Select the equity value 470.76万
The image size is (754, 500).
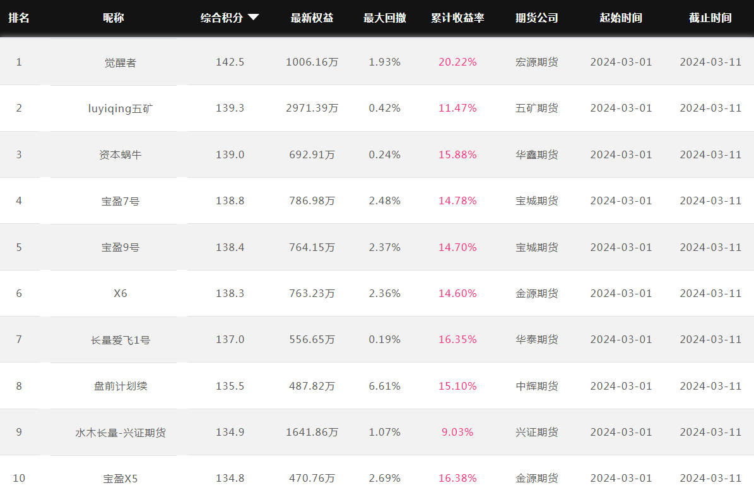tap(312, 479)
